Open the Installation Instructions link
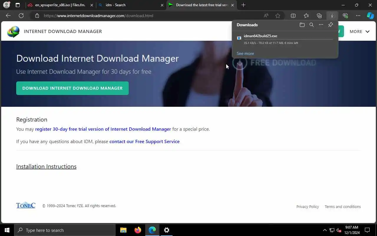Viewport: 377px width, 236px height. [46, 166]
